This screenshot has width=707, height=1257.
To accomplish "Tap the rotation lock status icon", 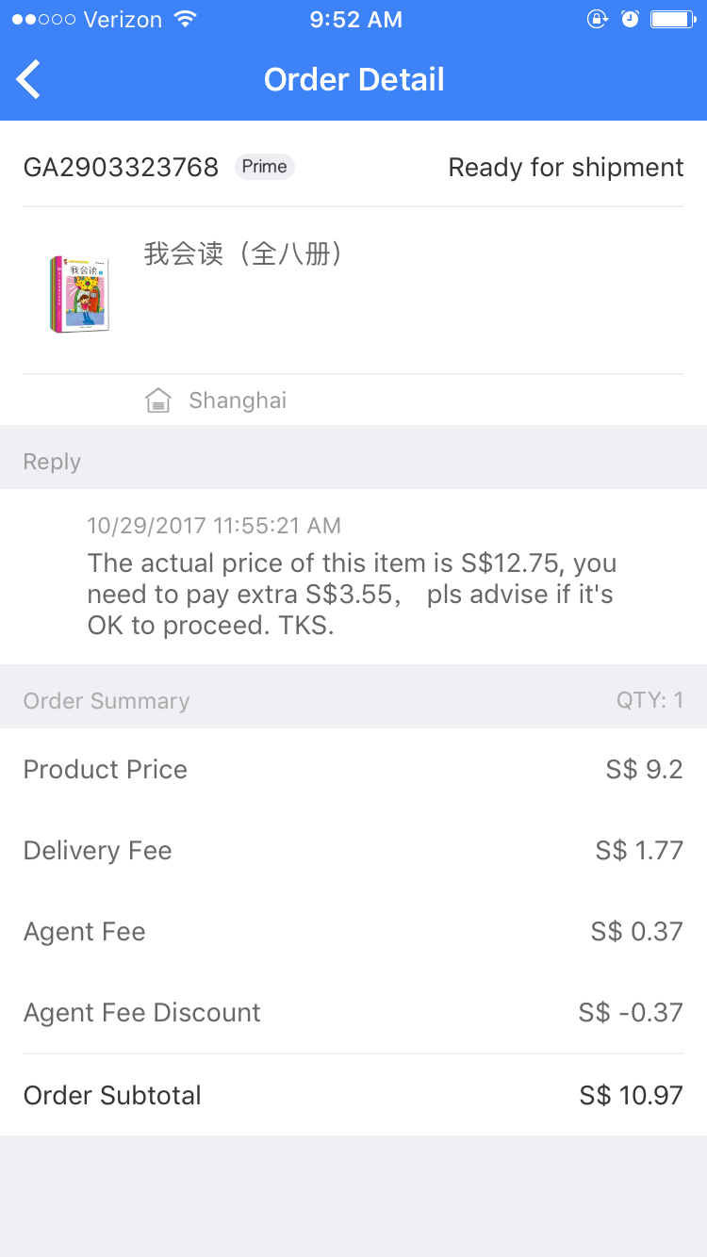I will click(597, 19).
